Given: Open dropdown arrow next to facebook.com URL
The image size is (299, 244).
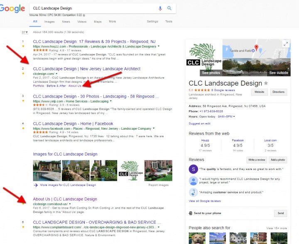Looking at the screenshot, I should pos(154,128).
